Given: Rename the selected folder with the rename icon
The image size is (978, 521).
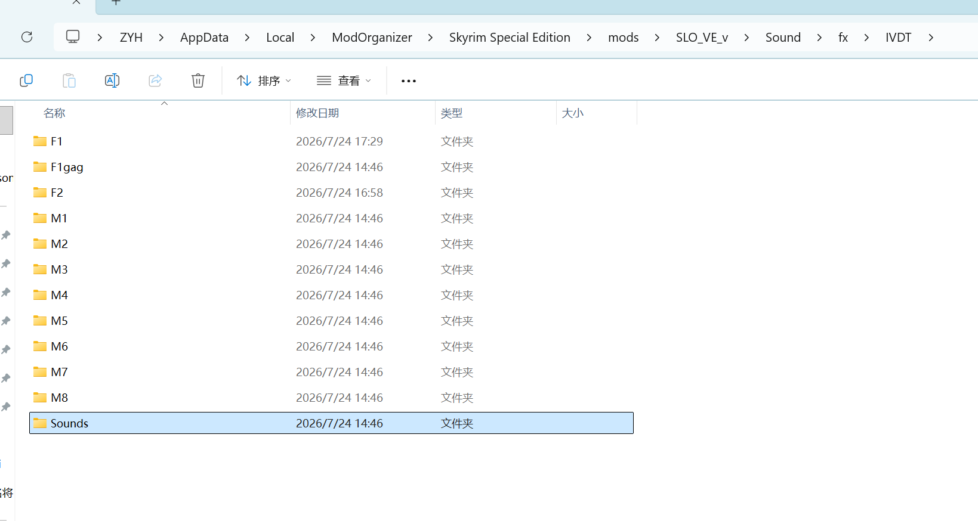Looking at the screenshot, I should point(112,80).
